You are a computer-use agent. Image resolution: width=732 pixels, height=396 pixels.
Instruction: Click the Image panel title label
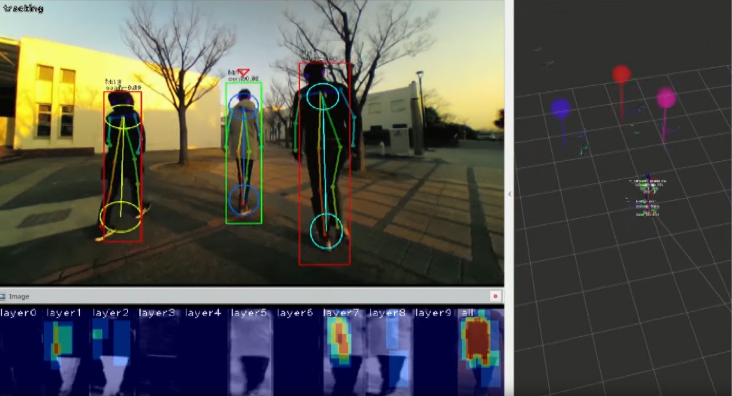coord(19,296)
